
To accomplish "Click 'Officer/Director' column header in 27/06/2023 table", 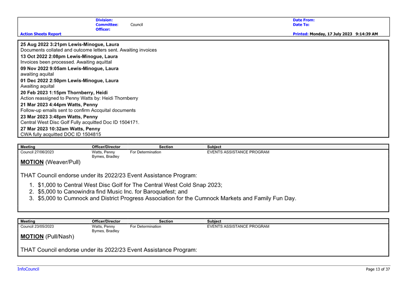I will [106, 147].
